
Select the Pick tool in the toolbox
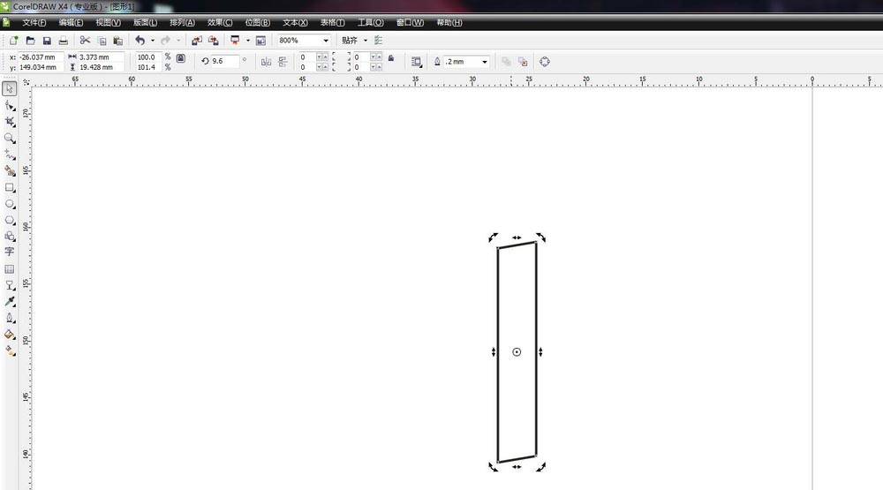pos(10,88)
